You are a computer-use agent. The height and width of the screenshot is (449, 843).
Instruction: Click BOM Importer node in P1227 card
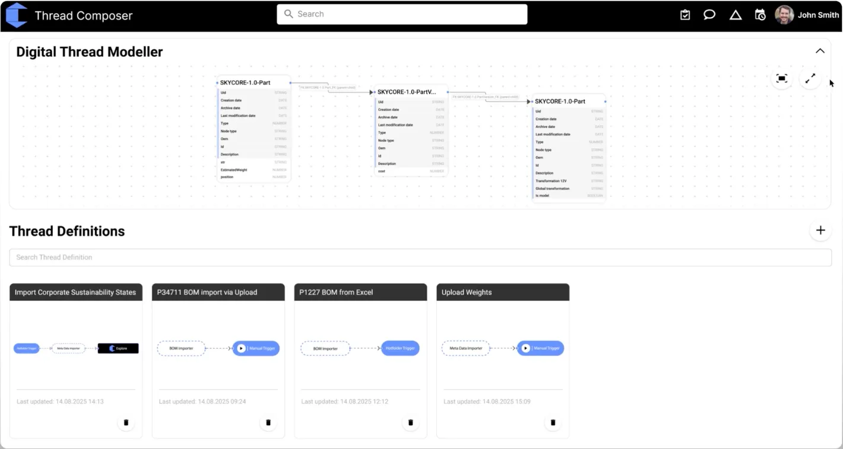pos(325,348)
